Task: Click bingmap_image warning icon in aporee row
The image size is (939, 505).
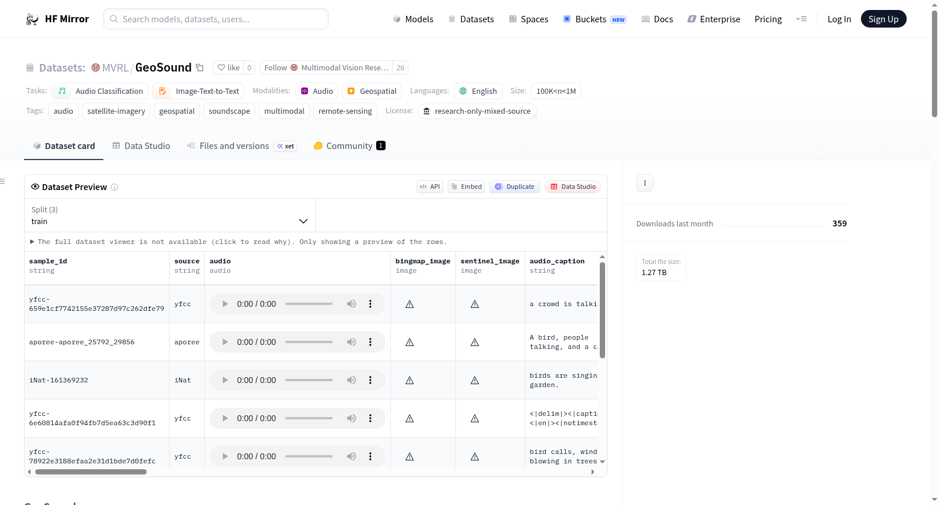Action: click(x=410, y=343)
